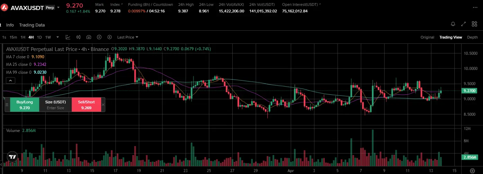Screen dimensions: 483x174
Task: Click the Index price link label
Action: click(116, 4)
